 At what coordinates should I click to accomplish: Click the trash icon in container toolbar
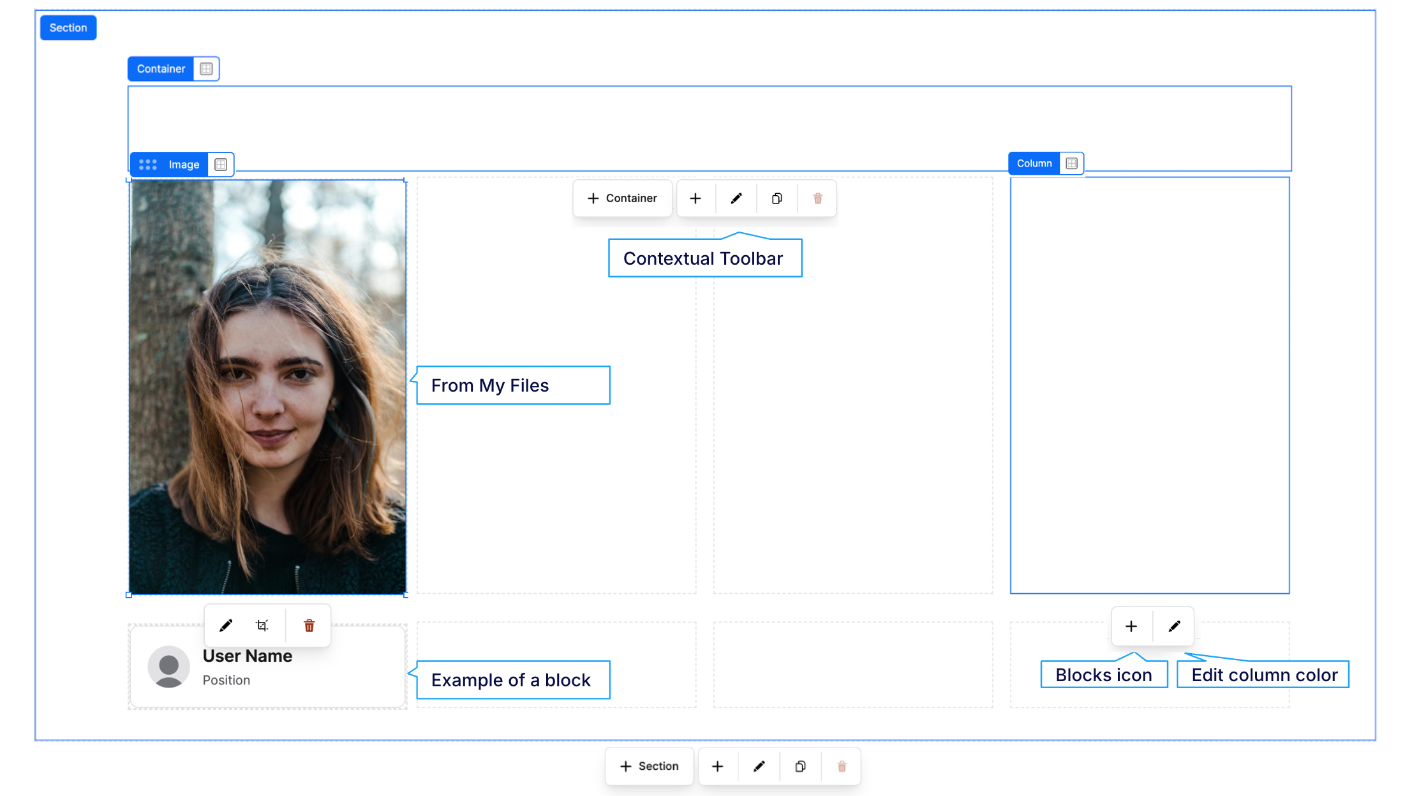tap(818, 198)
